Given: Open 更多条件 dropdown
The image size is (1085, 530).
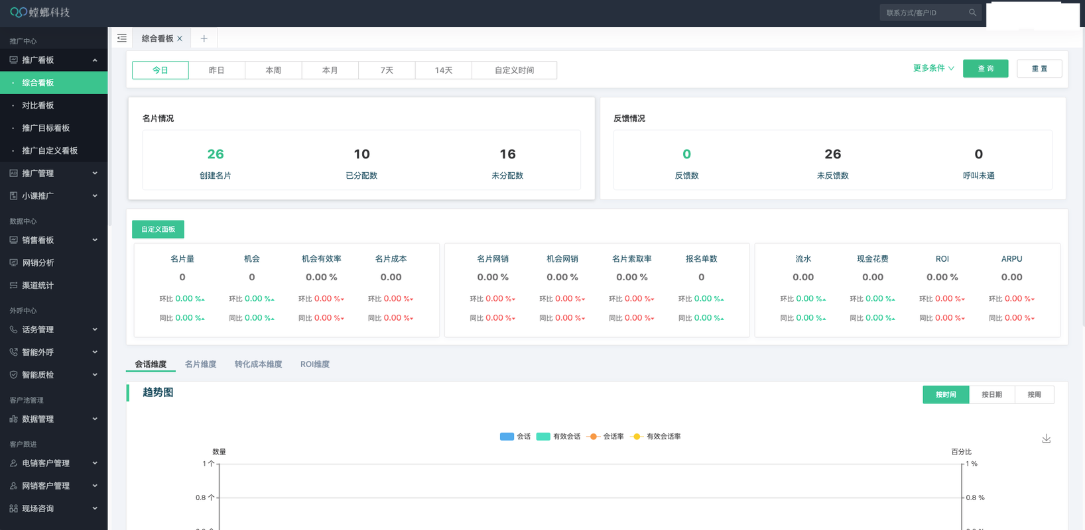Looking at the screenshot, I should (x=933, y=68).
